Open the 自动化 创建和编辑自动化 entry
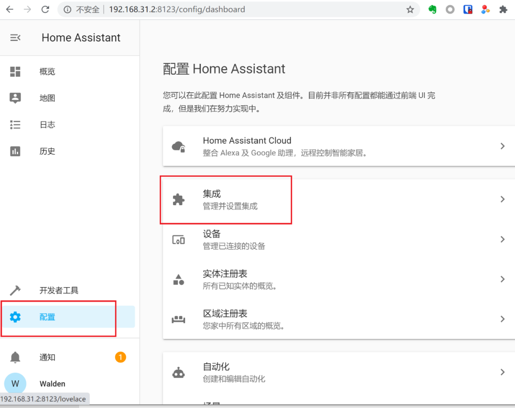 pyautogui.click(x=339, y=372)
